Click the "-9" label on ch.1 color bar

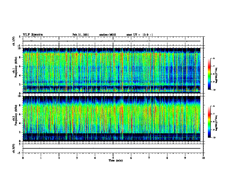point(213,82)
